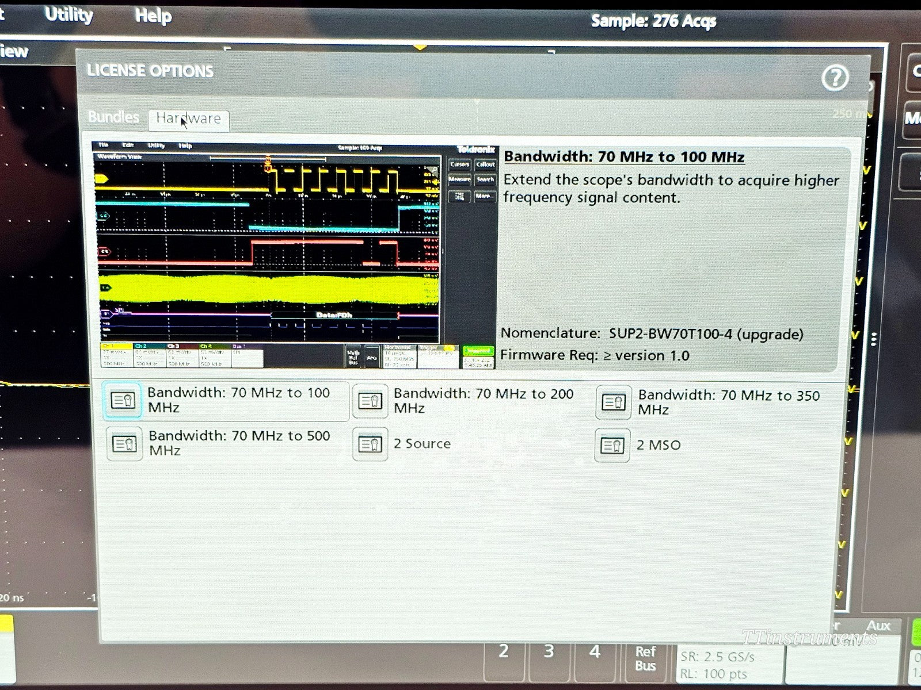Select the 70 MHz to 200 MHz bandwidth license icon
921x690 pixels.
[370, 401]
